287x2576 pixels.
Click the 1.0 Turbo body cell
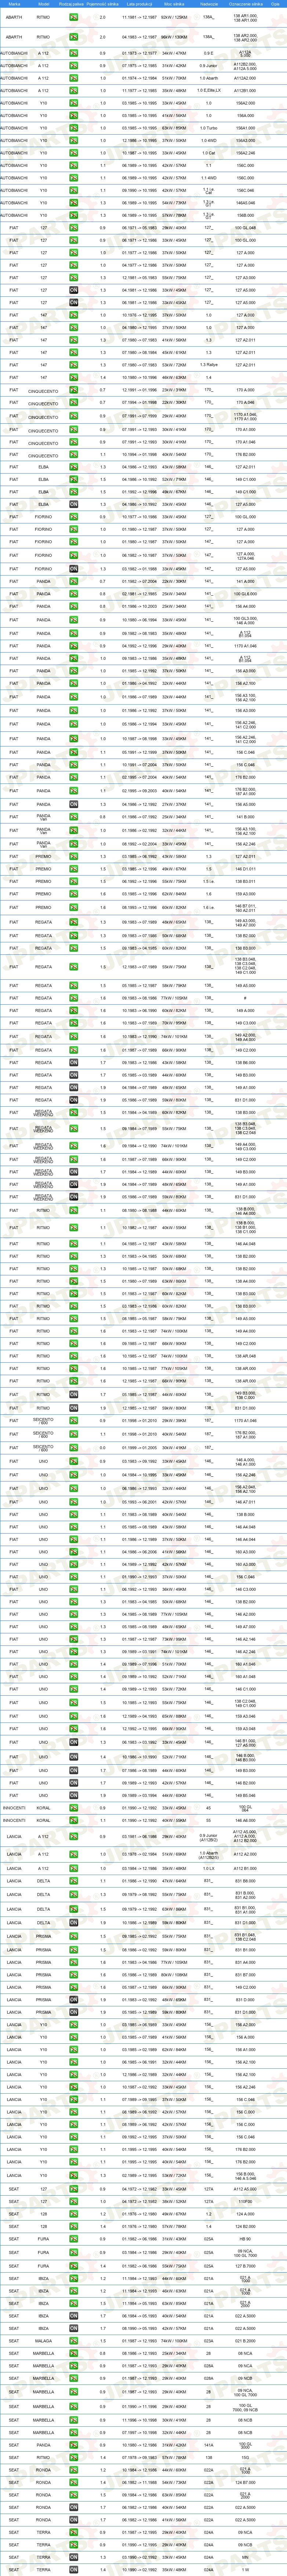208,128
